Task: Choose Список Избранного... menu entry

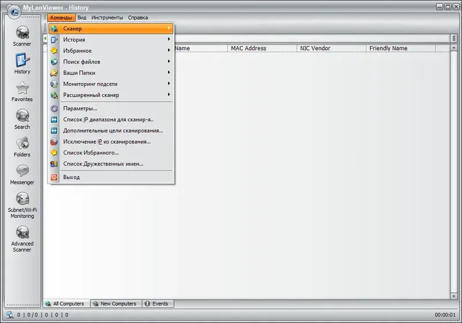Action: pyautogui.click(x=111, y=153)
